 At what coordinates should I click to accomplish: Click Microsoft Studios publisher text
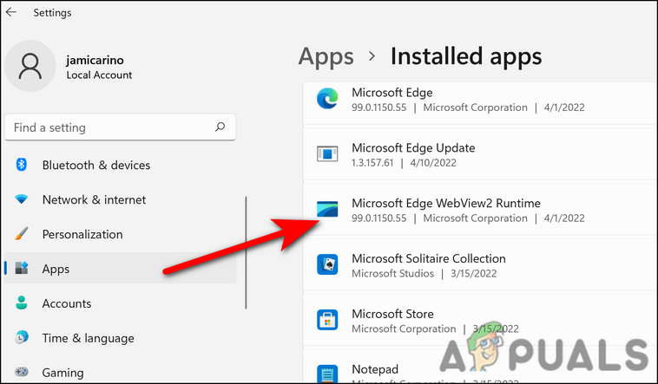point(392,273)
